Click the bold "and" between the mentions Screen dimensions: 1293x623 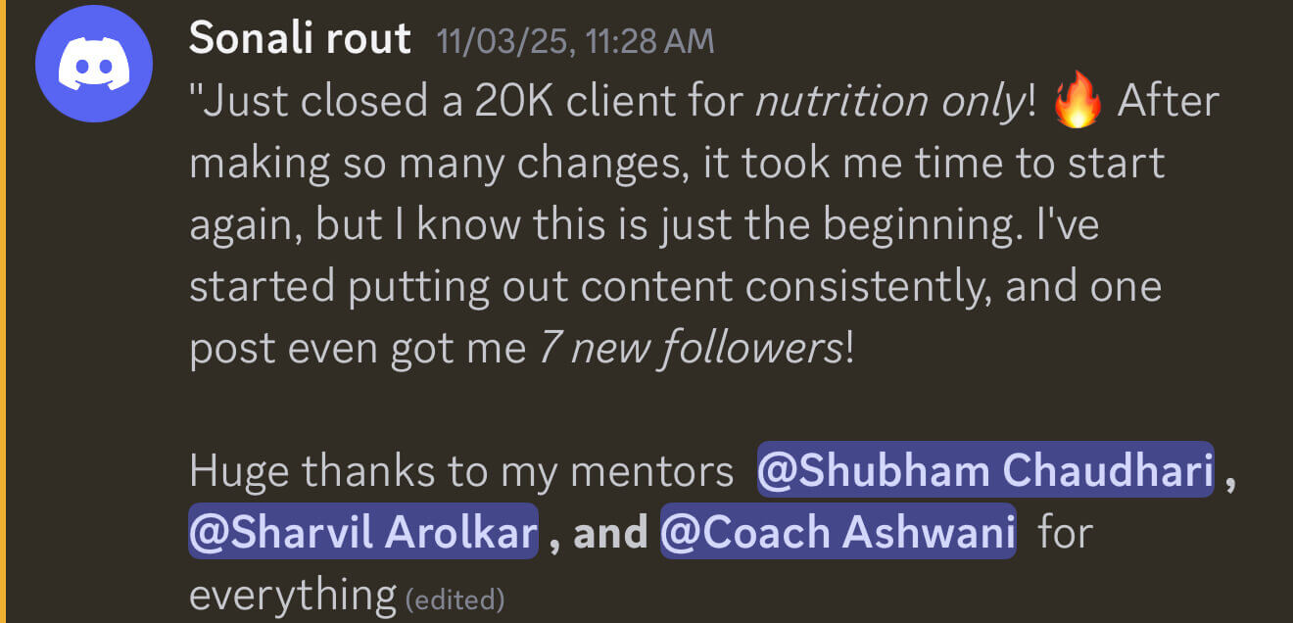[609, 532]
